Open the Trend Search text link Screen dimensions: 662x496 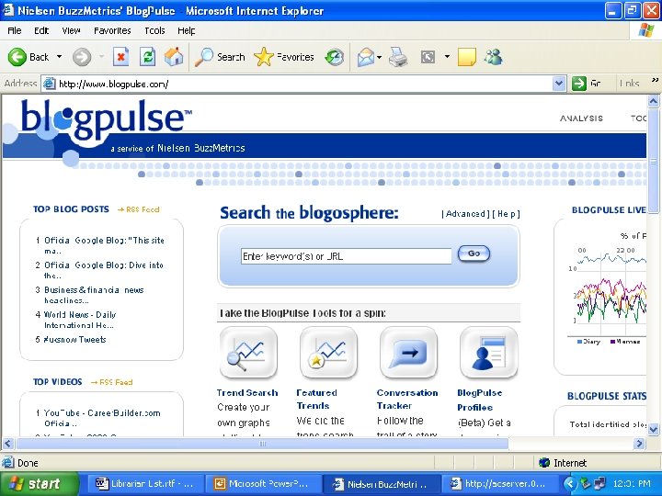click(x=247, y=393)
